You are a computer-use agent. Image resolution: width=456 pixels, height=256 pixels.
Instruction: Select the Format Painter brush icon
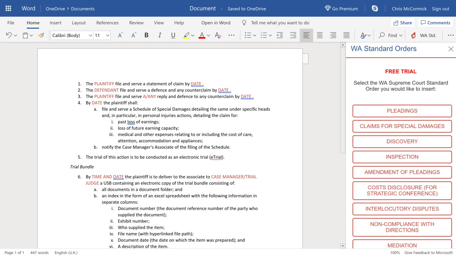41,35
